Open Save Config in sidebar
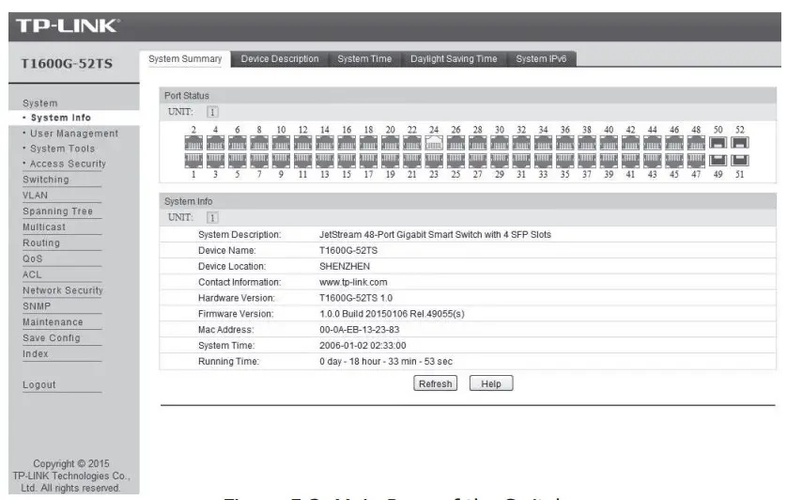787x500 pixels. click(x=52, y=337)
